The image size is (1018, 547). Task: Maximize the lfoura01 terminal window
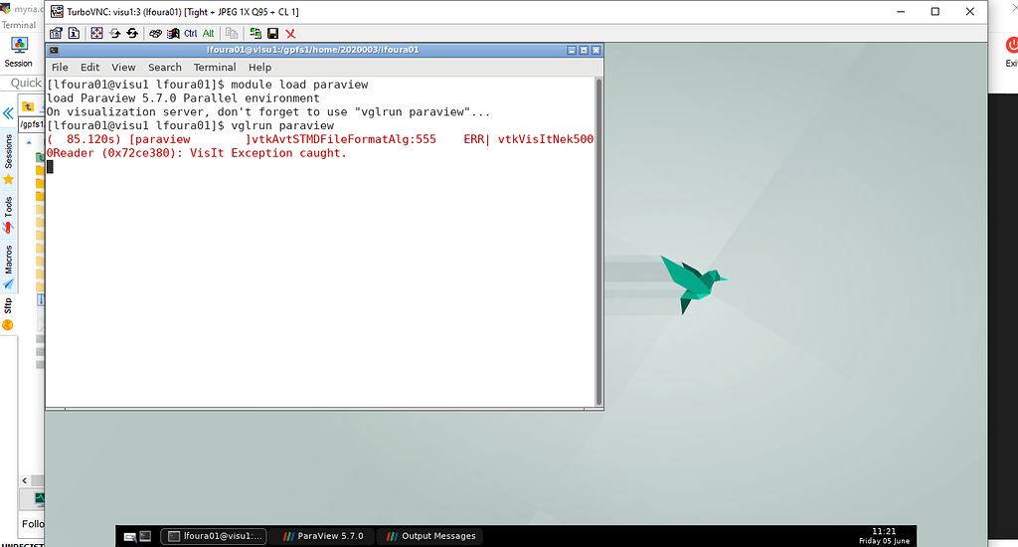584,50
